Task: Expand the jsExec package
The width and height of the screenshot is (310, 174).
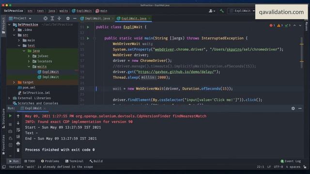Action: pyautogui.click(x=29, y=56)
